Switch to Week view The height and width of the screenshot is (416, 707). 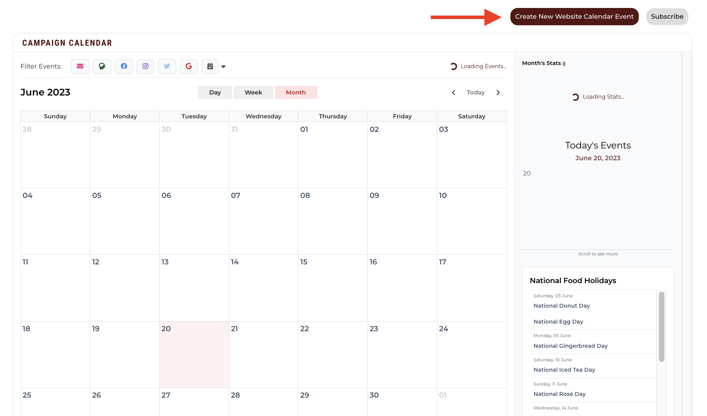253,92
